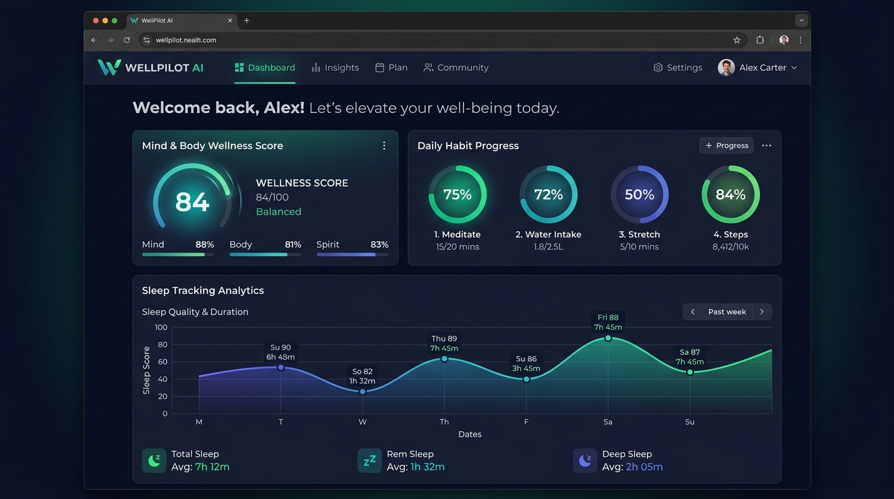Select the Stretch 50% progress ring
Viewport: 894px width, 499px height.
tap(639, 194)
